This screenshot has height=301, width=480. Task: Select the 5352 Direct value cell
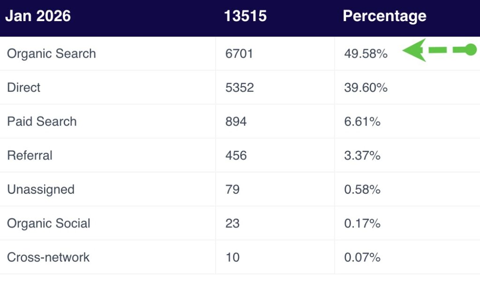point(240,88)
